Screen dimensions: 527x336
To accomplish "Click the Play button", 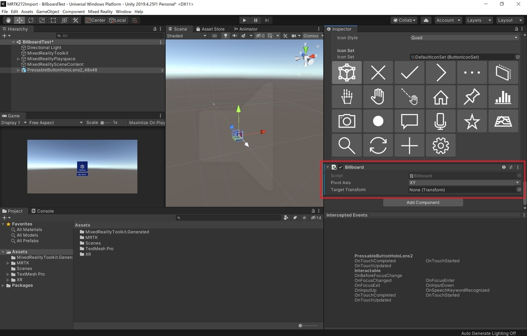I will tap(245, 20).
